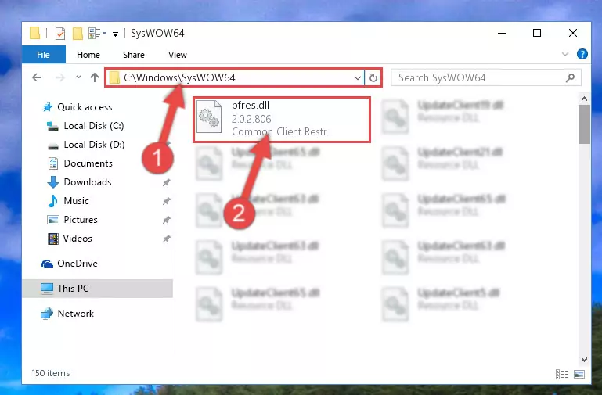Go back with the left arrow
Viewport: 602px width, 395px height.
click(x=37, y=77)
